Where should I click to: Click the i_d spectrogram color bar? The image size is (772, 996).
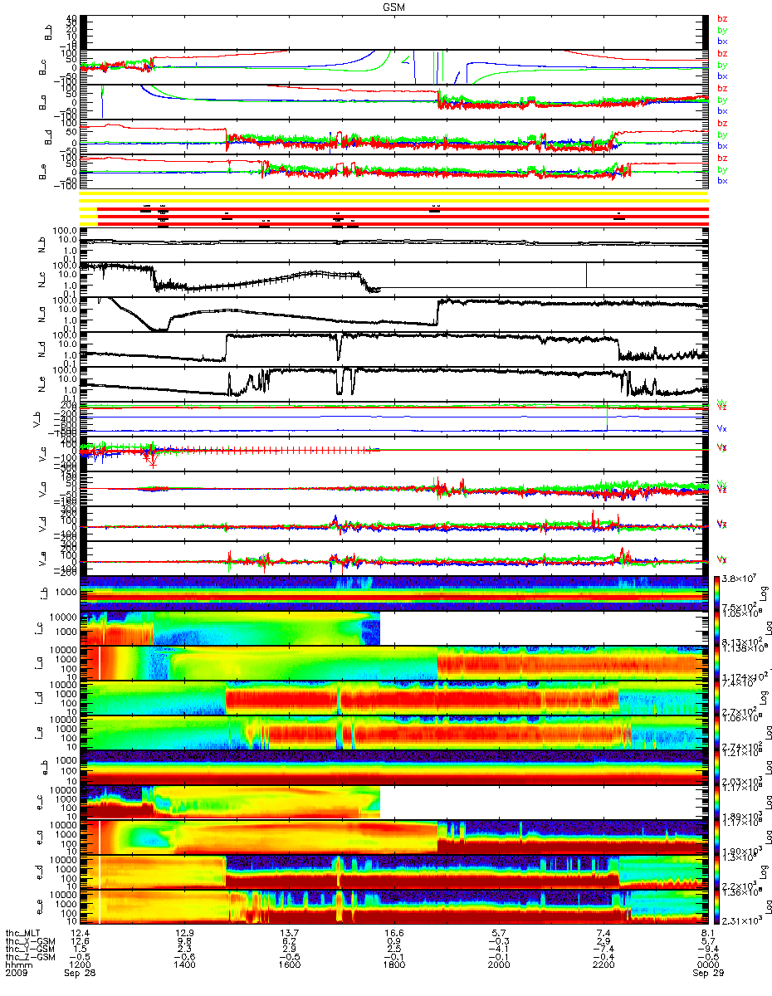tap(718, 698)
